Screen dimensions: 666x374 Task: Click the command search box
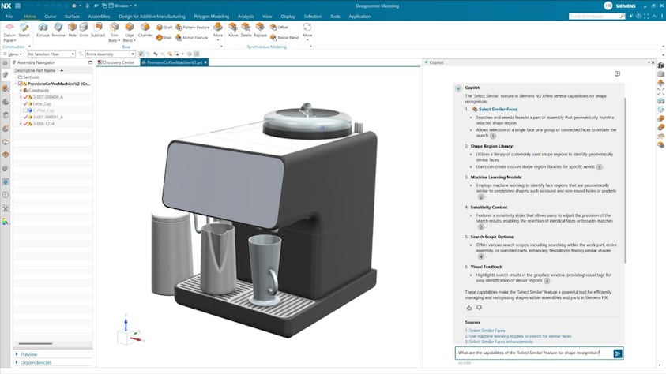596,16
